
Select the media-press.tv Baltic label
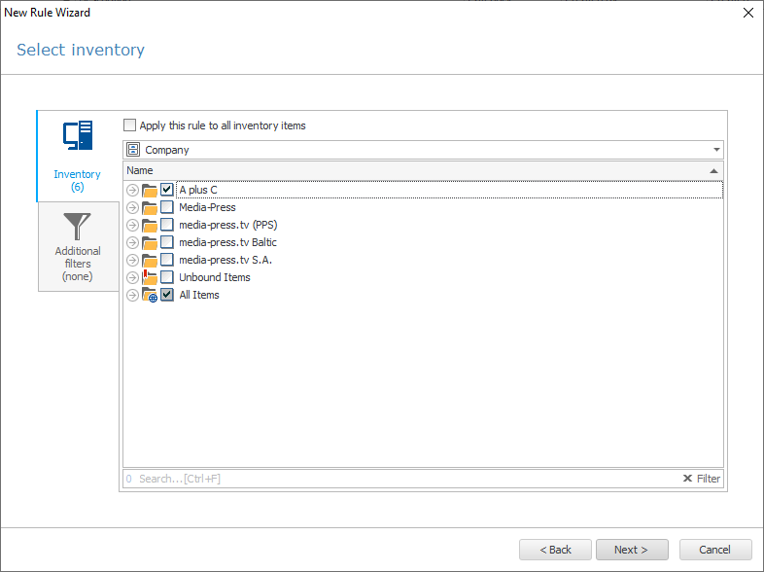(x=227, y=242)
